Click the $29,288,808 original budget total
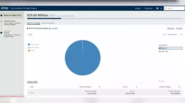Image resolution: width=185 pixels, height=103 pixels. 175,93
